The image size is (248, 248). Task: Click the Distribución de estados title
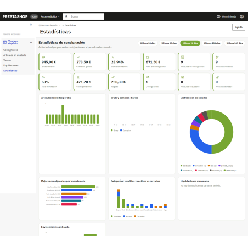click(x=194, y=98)
